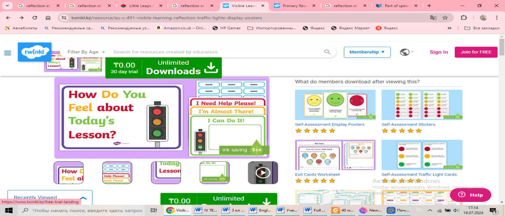Screen dimensions: 505x216
Task: View site information icon in address bar
Action: point(64,18)
